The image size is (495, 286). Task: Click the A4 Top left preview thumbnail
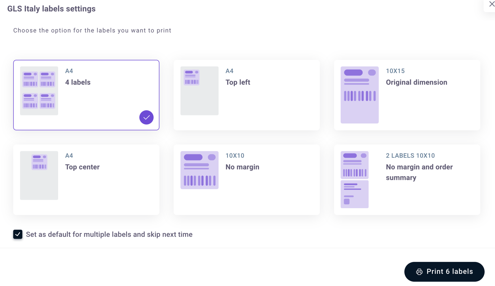(199, 91)
